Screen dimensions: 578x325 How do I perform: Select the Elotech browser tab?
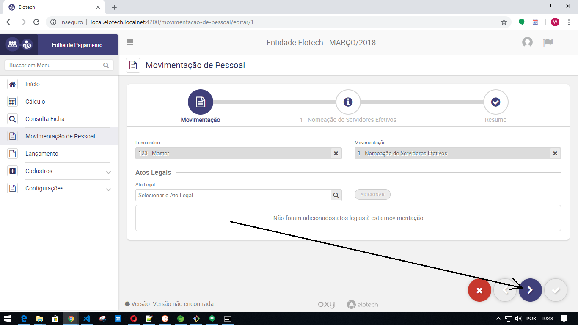53,7
